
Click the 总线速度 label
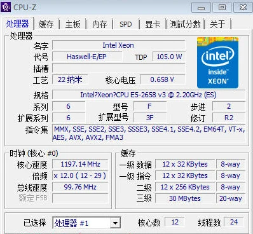pos(32,188)
